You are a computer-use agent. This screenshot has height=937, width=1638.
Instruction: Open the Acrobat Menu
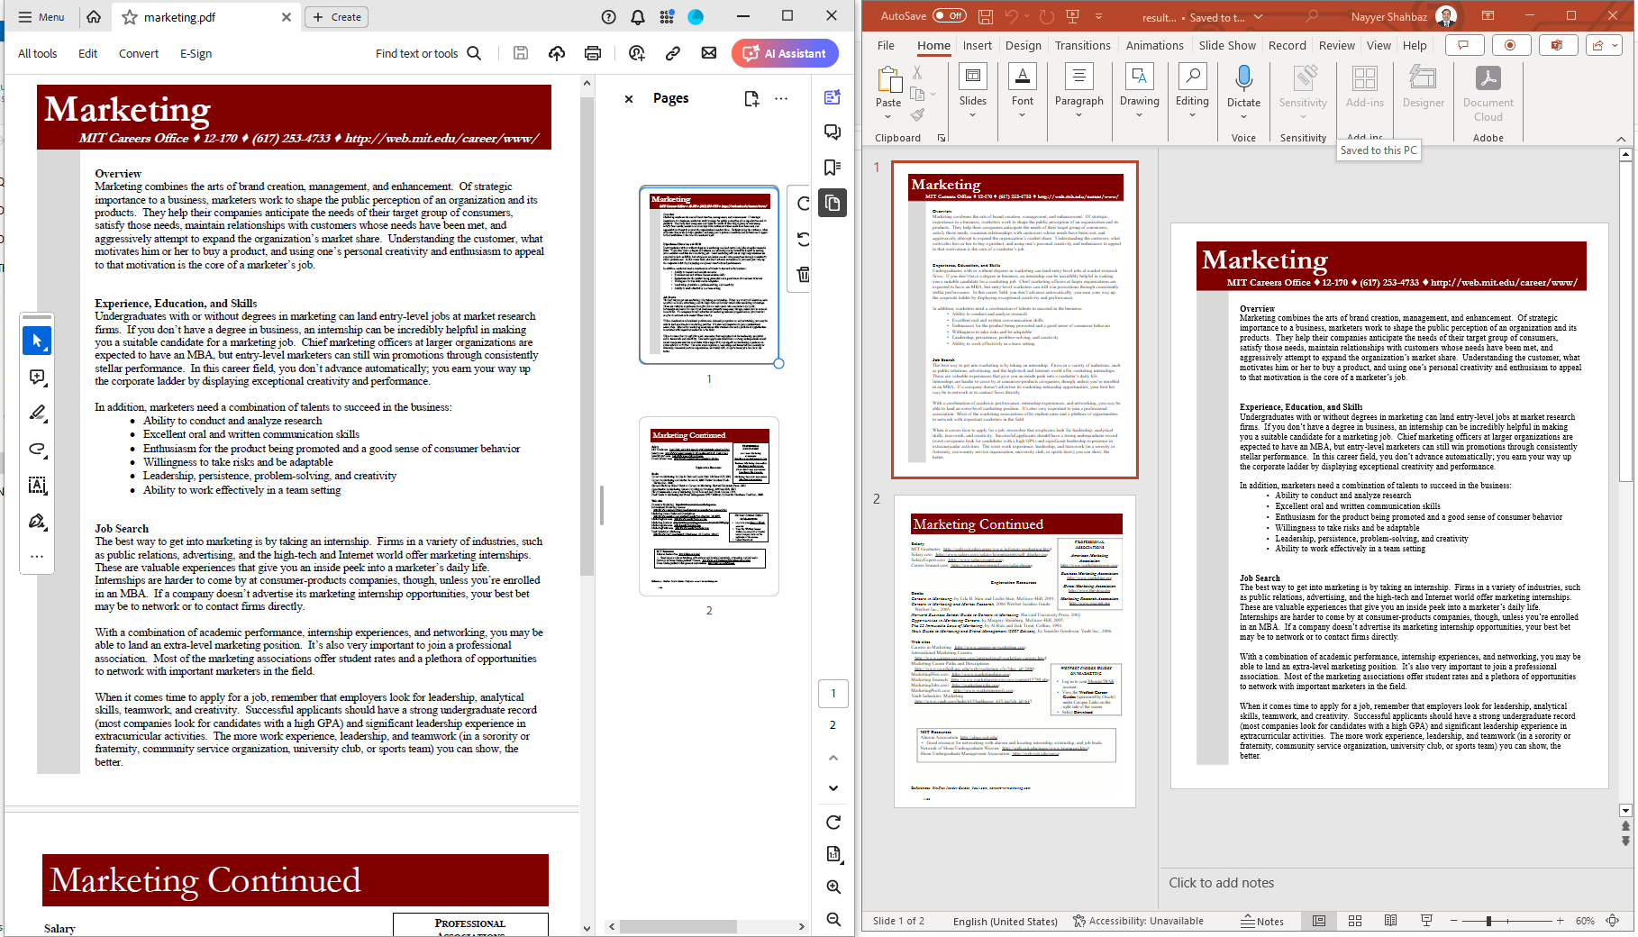[41, 17]
